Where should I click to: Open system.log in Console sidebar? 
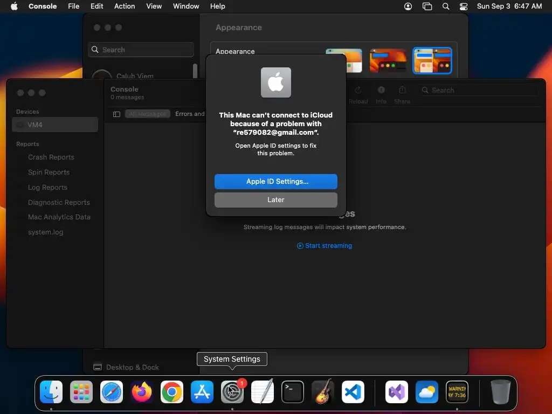45,232
